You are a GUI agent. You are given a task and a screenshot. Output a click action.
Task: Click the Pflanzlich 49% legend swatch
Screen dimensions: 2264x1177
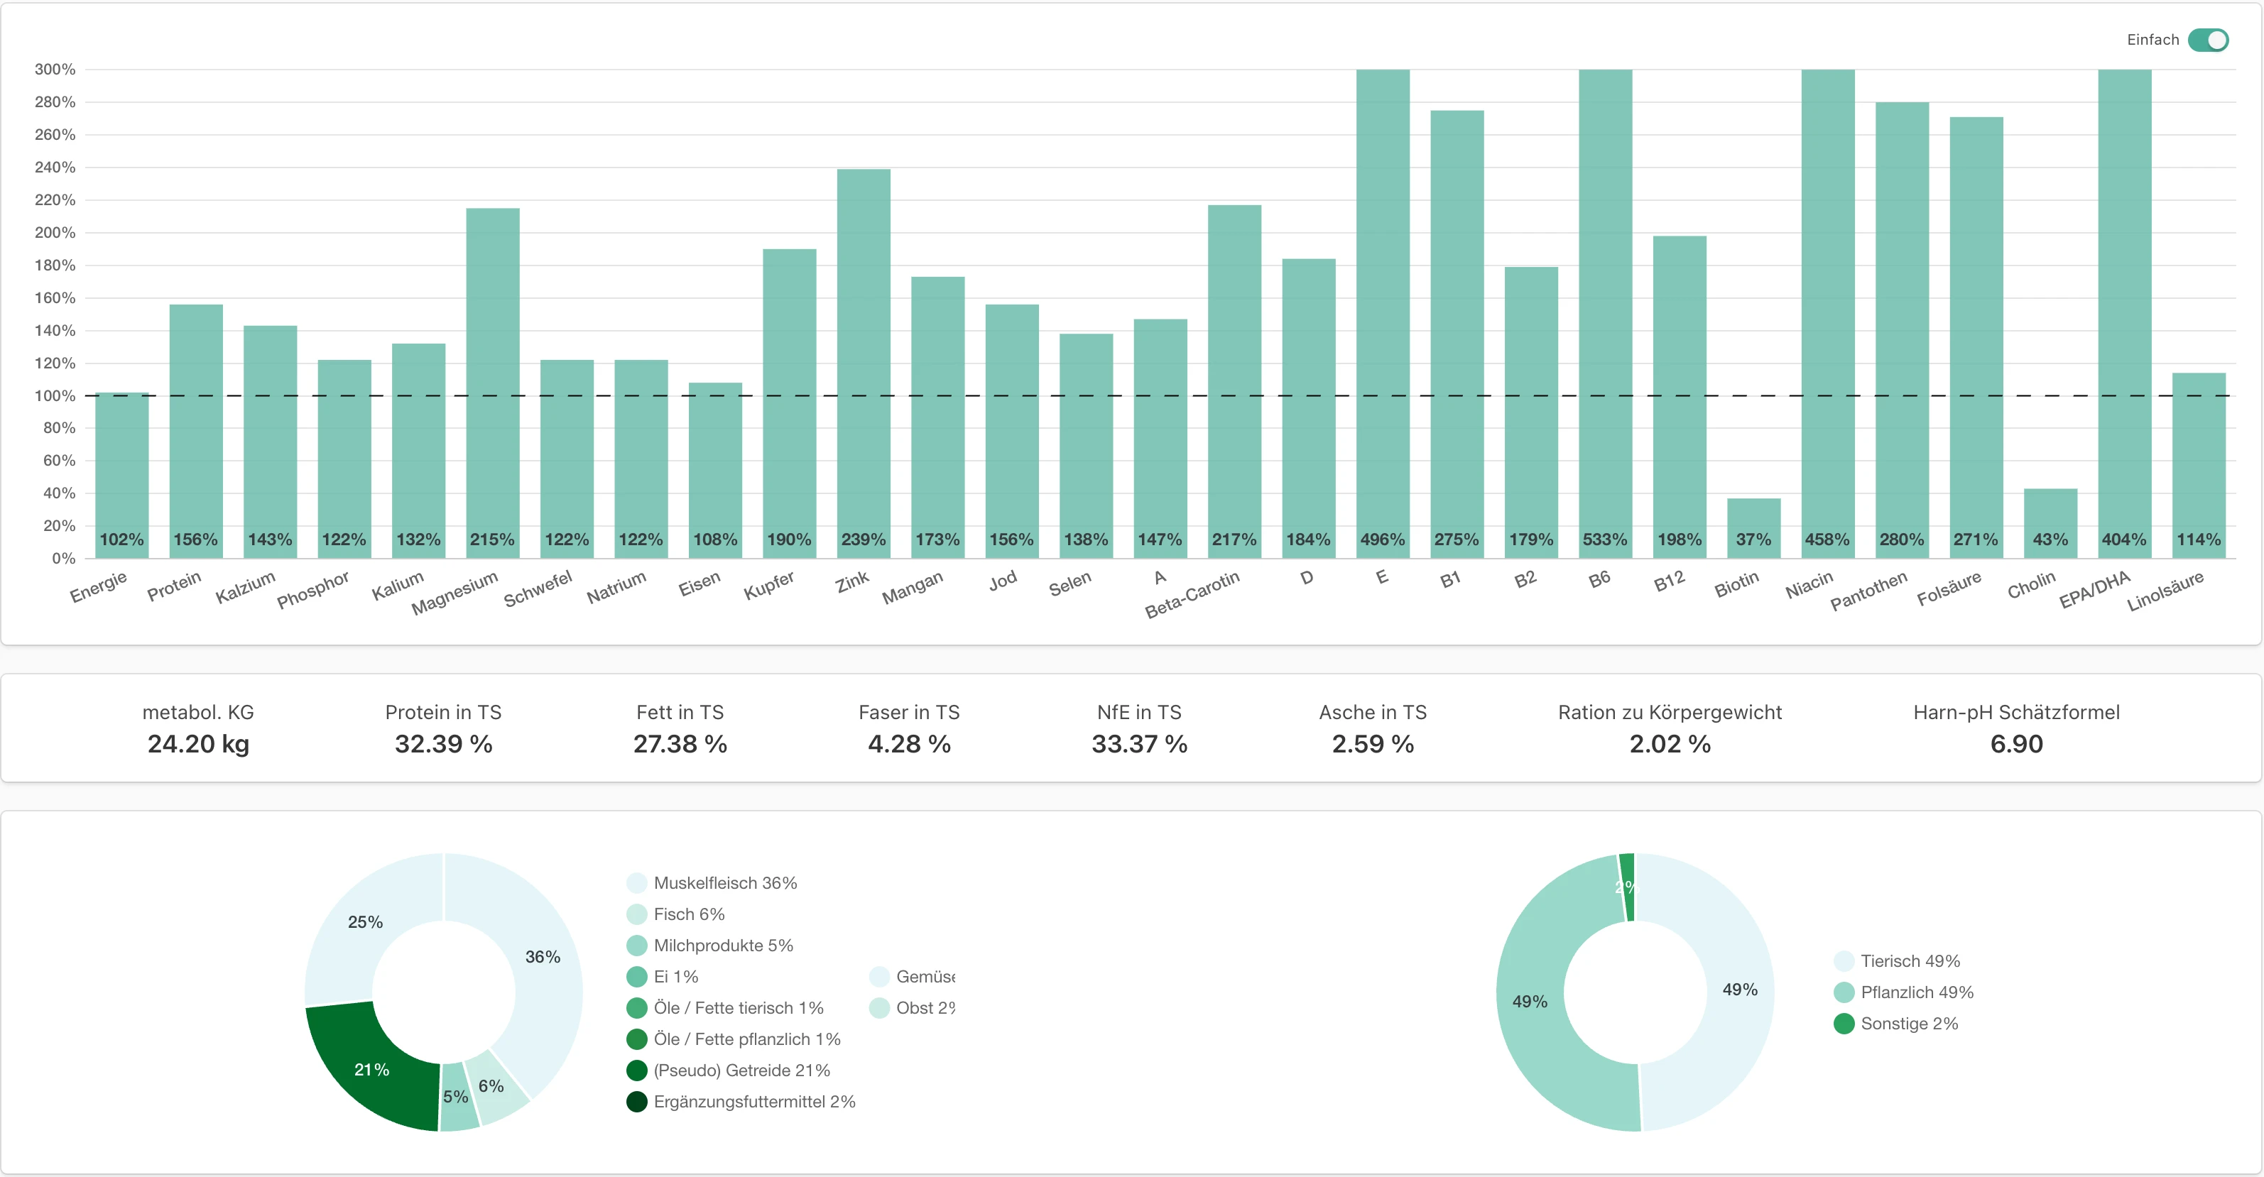1844,992
